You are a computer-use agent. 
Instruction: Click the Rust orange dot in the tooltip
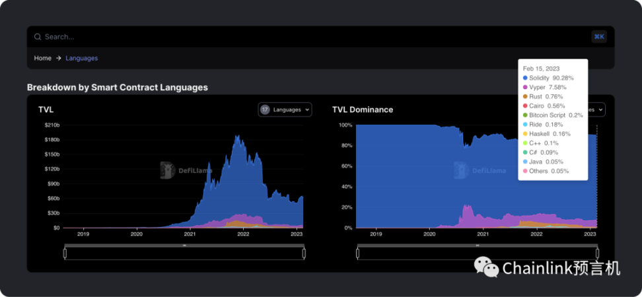coord(525,96)
